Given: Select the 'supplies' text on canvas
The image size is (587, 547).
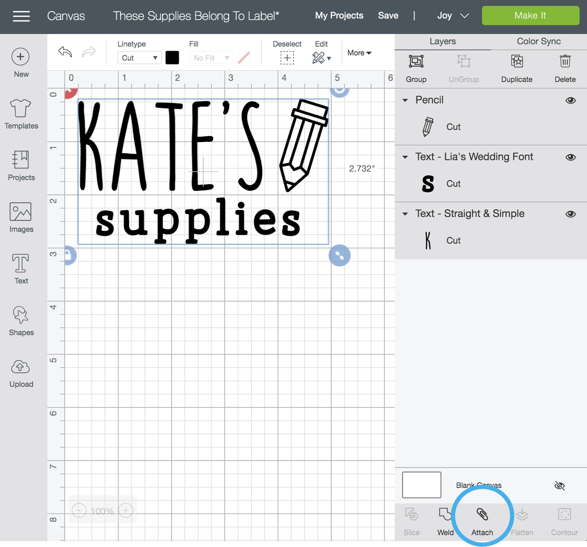Looking at the screenshot, I should pos(198,221).
